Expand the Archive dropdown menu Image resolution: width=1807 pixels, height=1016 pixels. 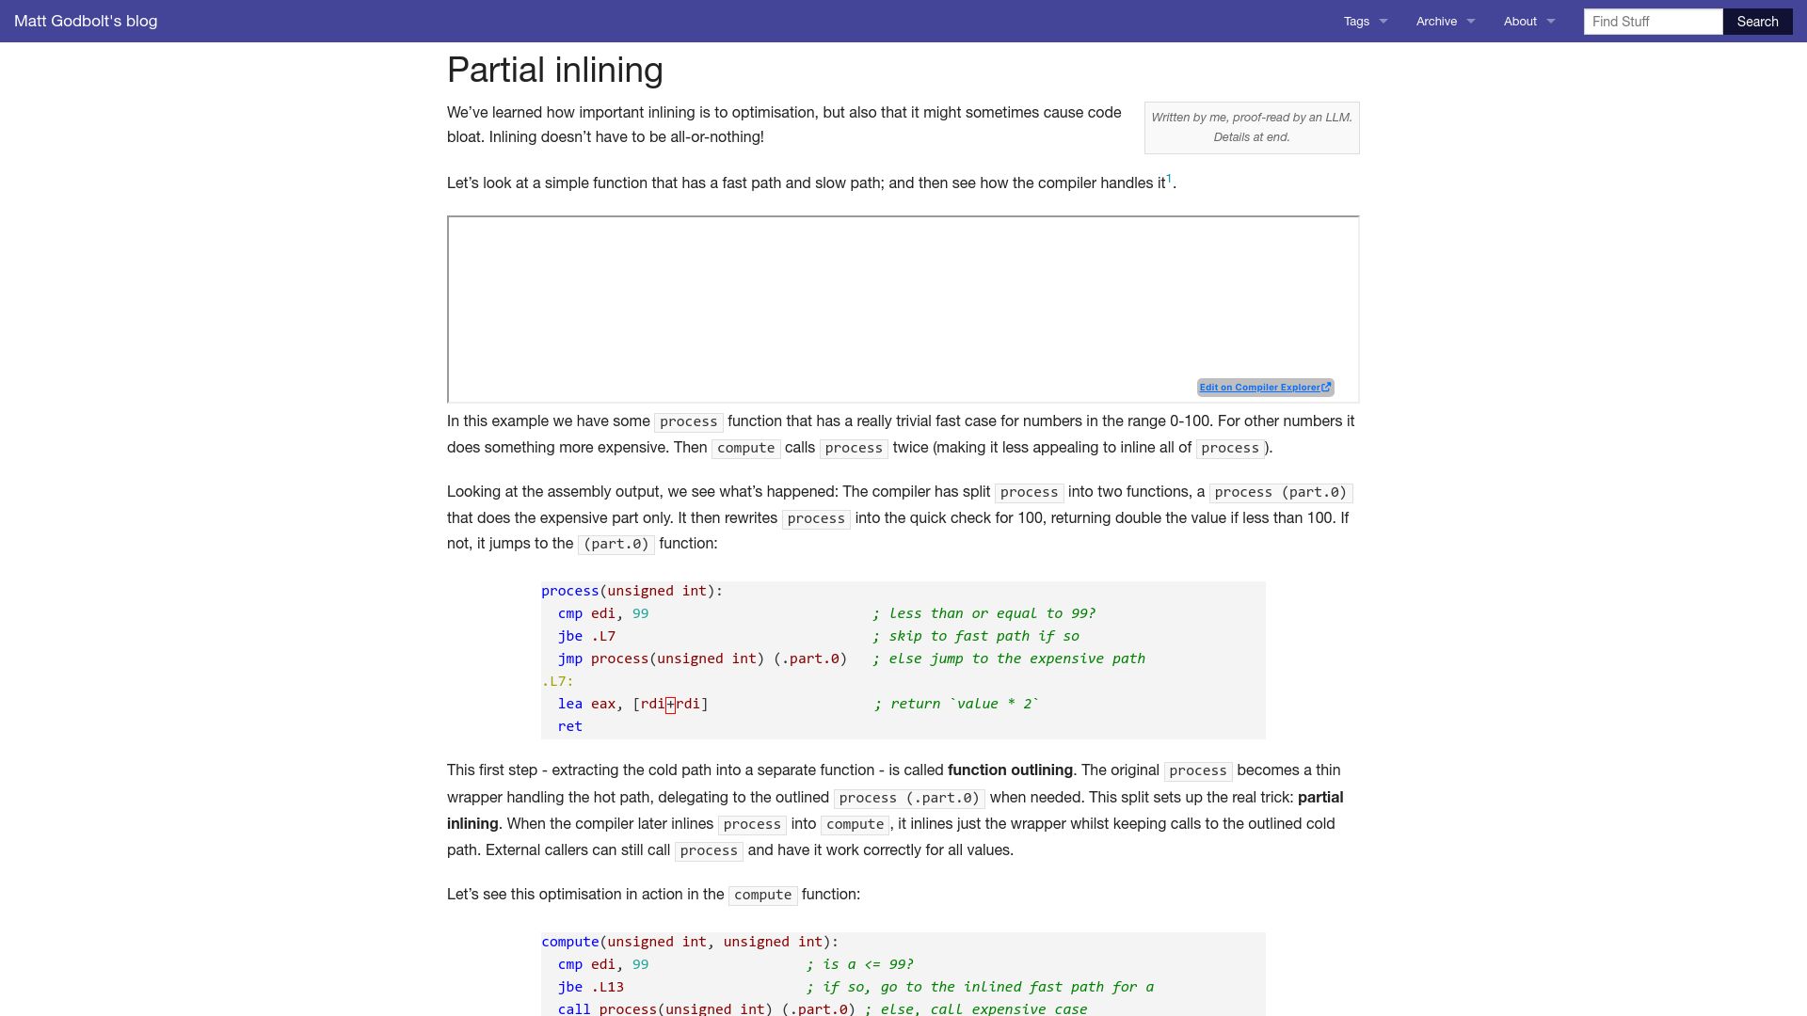(x=1446, y=21)
